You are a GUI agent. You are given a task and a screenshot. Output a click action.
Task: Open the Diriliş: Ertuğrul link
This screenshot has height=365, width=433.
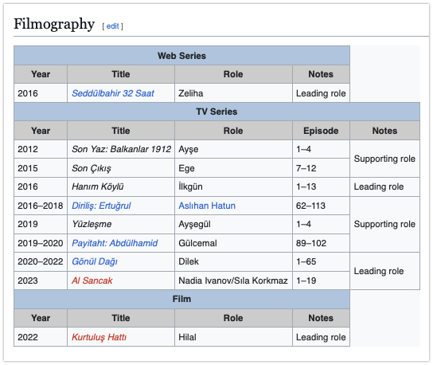click(101, 206)
